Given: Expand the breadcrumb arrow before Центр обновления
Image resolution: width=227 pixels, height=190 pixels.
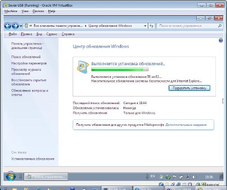Looking at the screenshot, I should 86,26.
